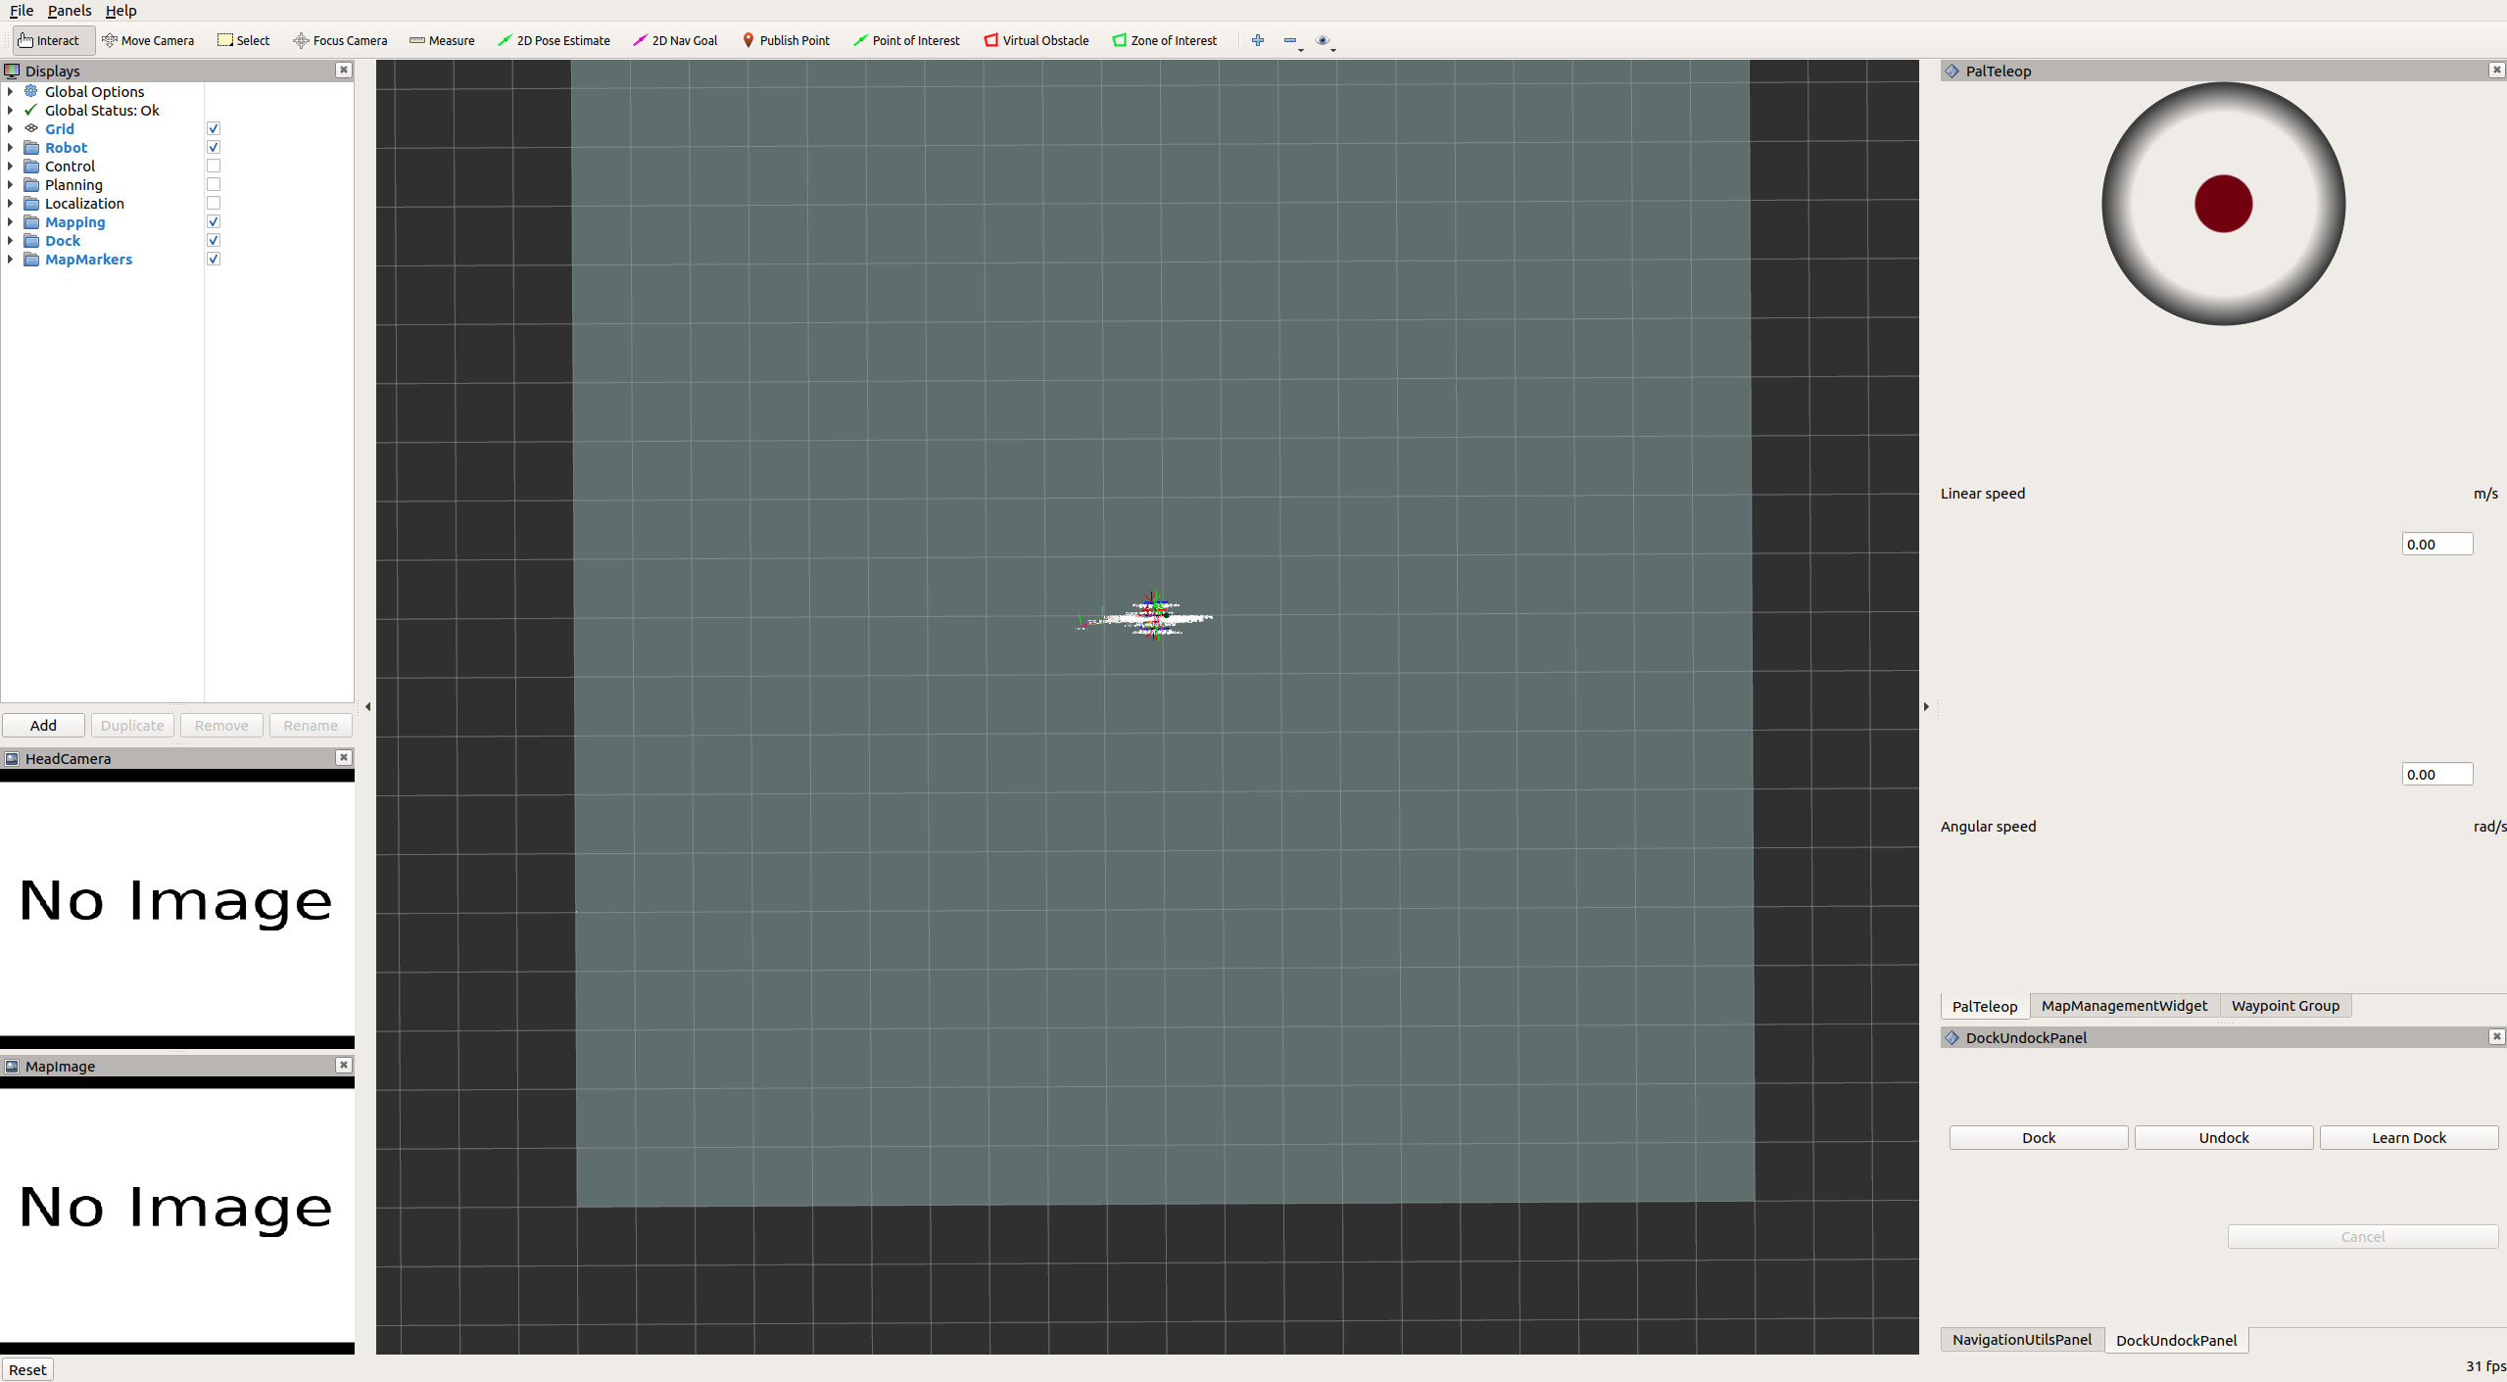The width and height of the screenshot is (2507, 1382).
Task: Activate the Focus Camera tool
Action: [x=340, y=40]
